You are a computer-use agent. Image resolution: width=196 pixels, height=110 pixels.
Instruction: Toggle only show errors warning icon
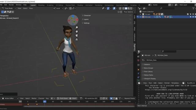tap(116, 98)
